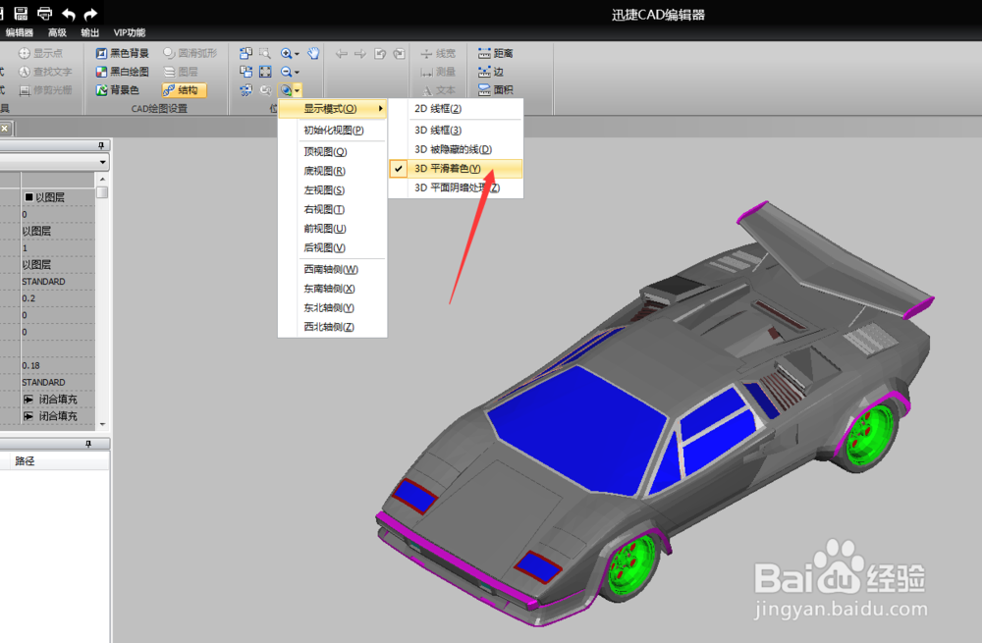This screenshot has width=982, height=643.
Task: Choose 初始化视图 from the view menu
Action: 333,131
